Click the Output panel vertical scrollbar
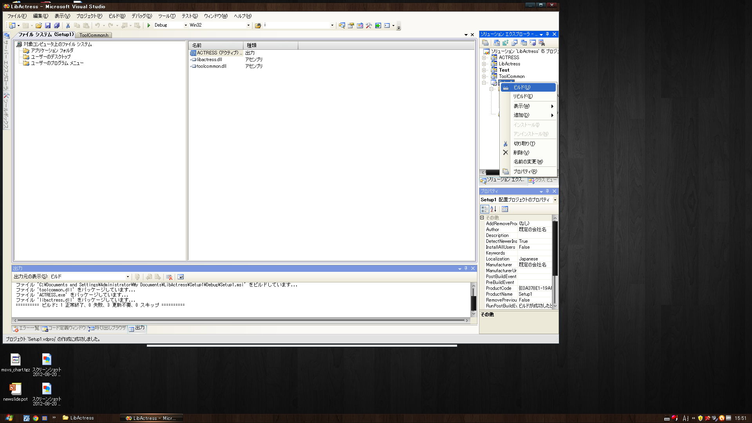The width and height of the screenshot is (752, 423). [x=473, y=303]
